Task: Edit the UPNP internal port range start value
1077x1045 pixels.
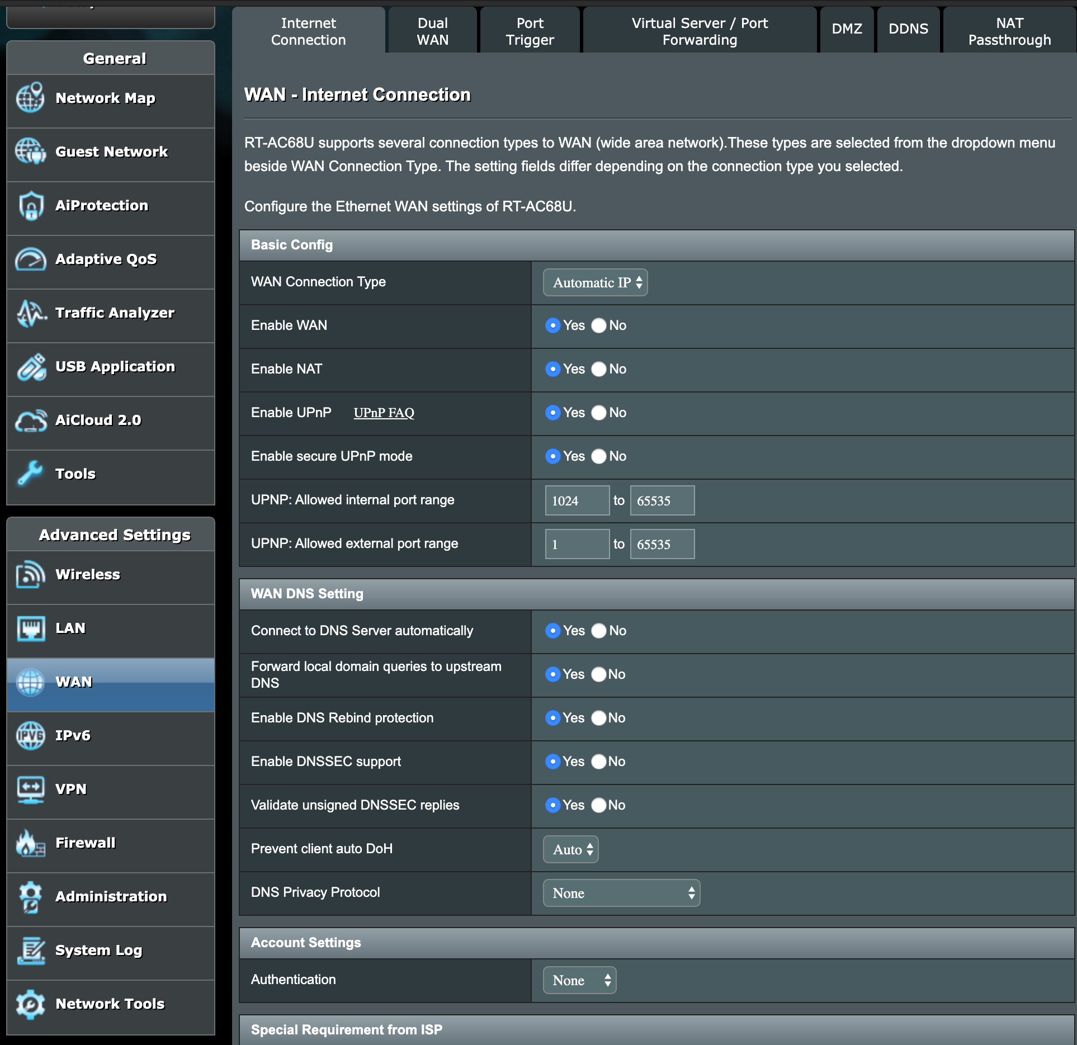Action: click(x=577, y=500)
